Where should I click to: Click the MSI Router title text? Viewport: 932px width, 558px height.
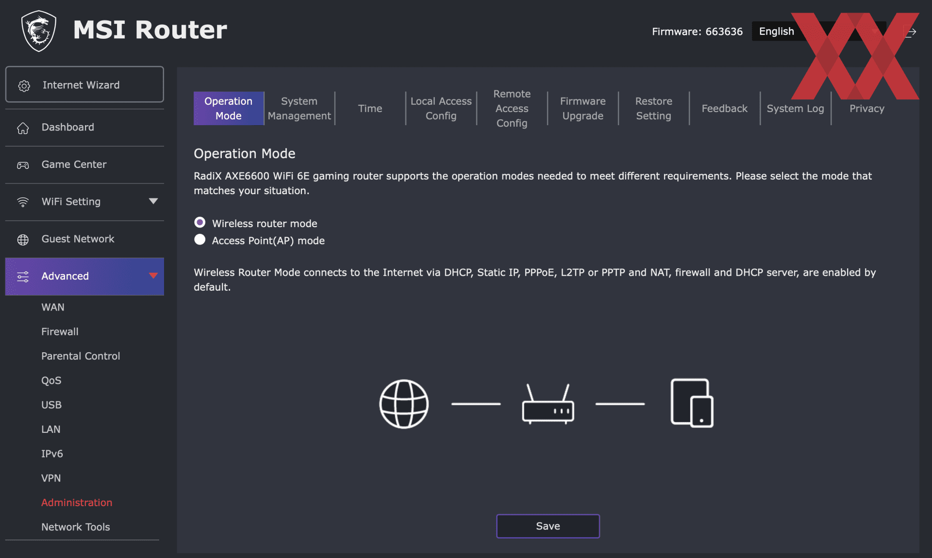click(150, 30)
